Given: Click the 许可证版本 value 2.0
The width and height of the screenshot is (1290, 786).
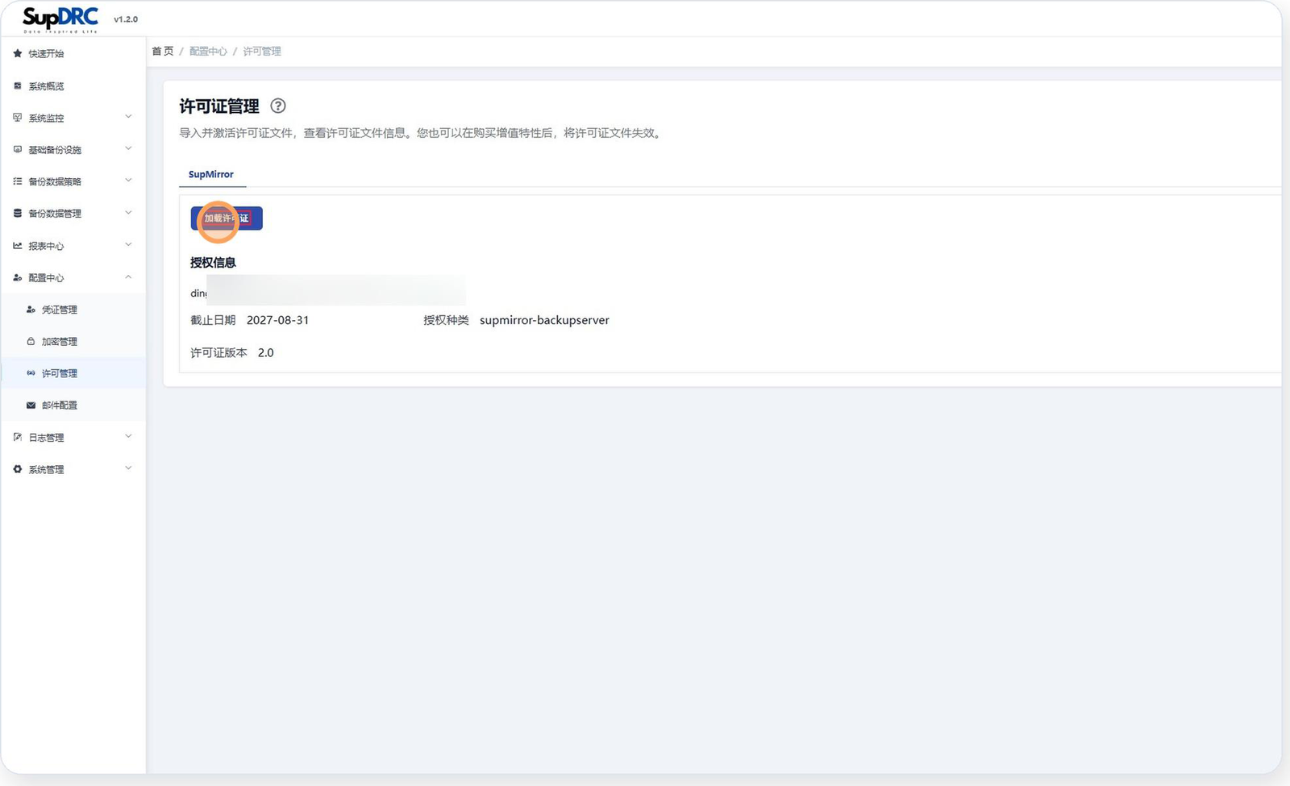Looking at the screenshot, I should tap(266, 353).
